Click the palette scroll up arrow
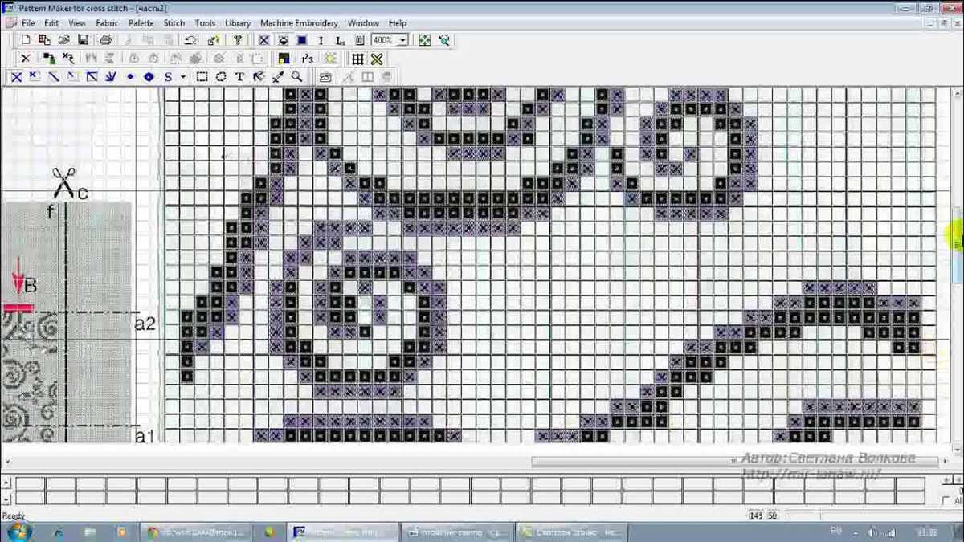The width and height of the screenshot is (964, 542). [x=7, y=483]
